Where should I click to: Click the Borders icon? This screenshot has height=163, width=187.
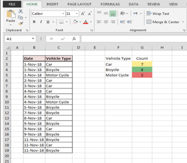pos(61,22)
